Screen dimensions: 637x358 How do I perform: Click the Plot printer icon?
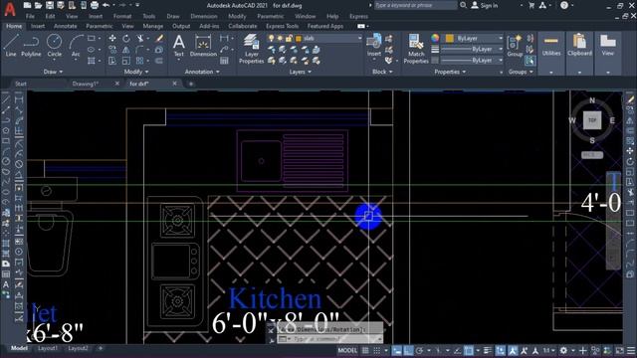pyautogui.click(x=95, y=5)
